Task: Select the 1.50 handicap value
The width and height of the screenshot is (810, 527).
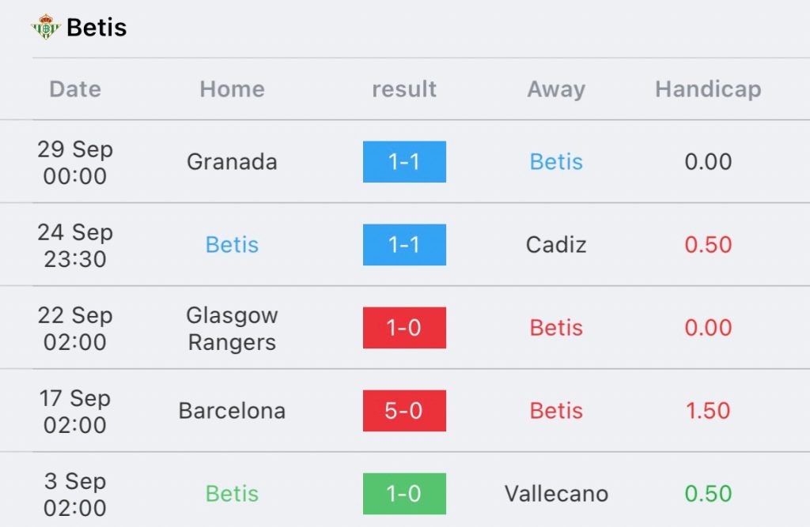Action: click(x=708, y=411)
